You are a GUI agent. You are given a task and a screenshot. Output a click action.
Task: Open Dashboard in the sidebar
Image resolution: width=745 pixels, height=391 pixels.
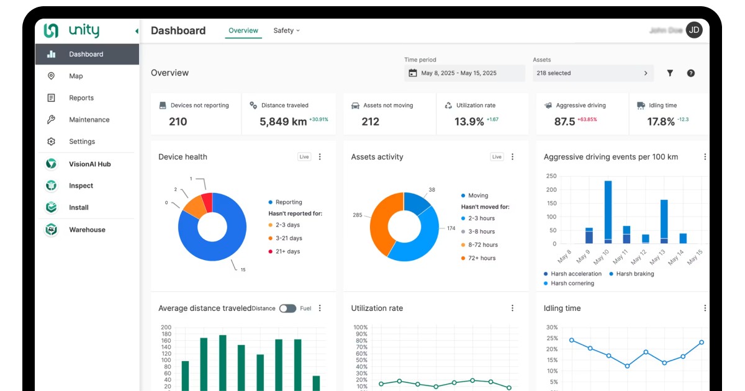click(87, 54)
